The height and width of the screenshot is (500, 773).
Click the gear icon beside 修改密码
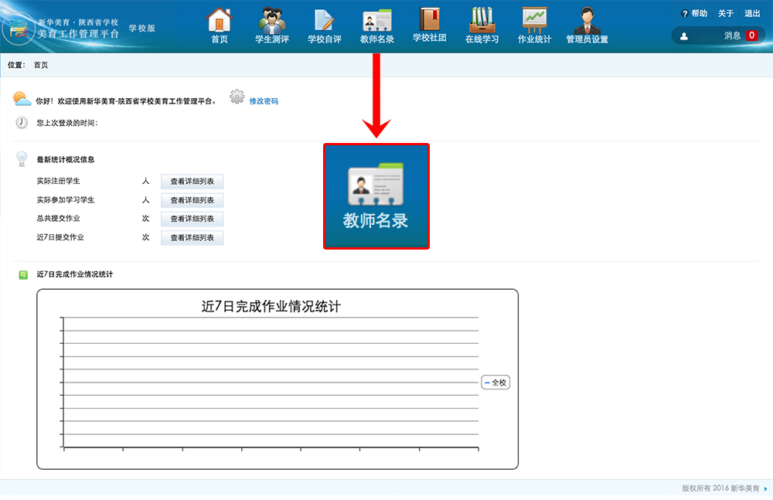click(237, 97)
